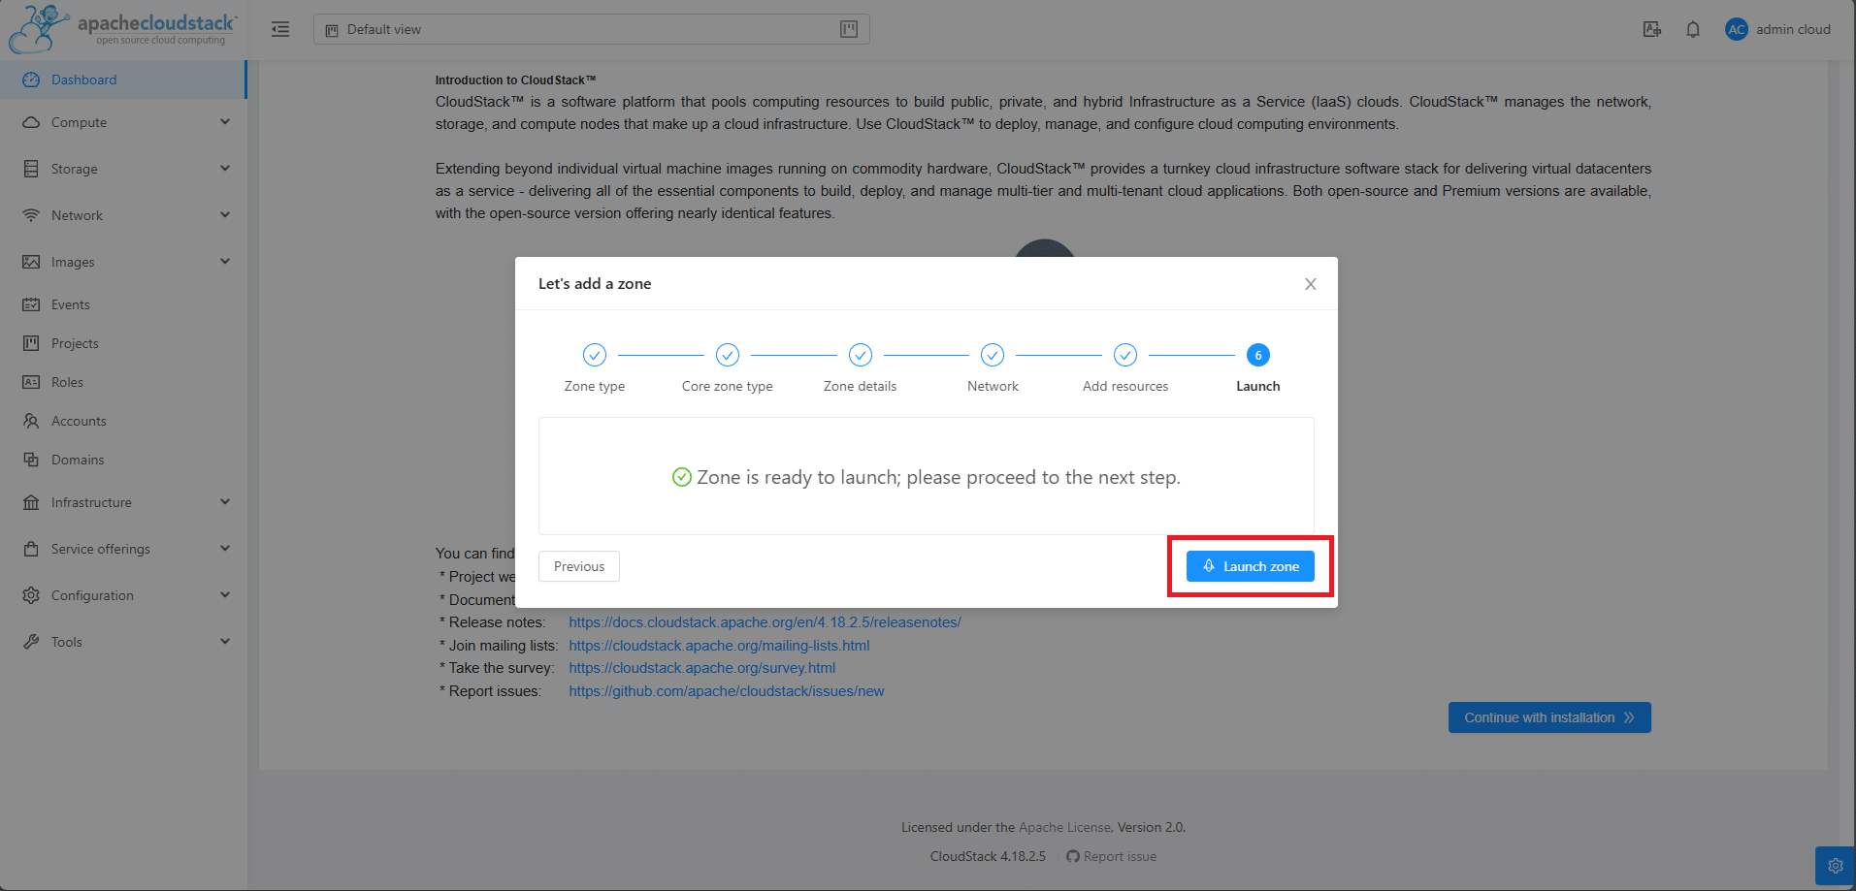Click the Infrastructure bank icon
Screen dimensions: 1856x891
(31, 502)
